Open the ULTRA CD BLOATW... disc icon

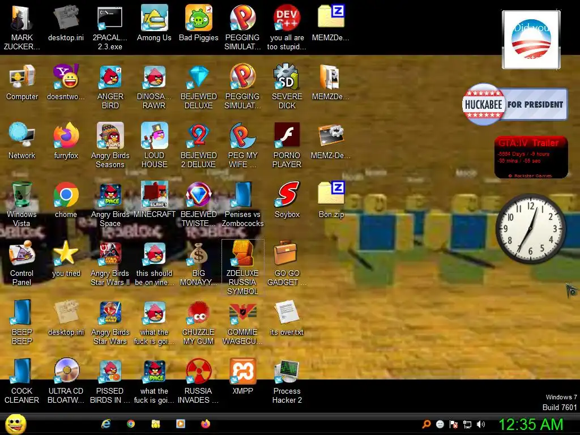click(66, 381)
